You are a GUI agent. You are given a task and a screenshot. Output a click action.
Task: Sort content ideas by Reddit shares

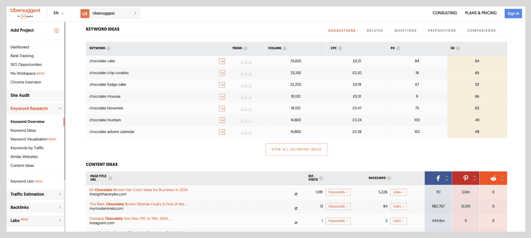[502, 178]
